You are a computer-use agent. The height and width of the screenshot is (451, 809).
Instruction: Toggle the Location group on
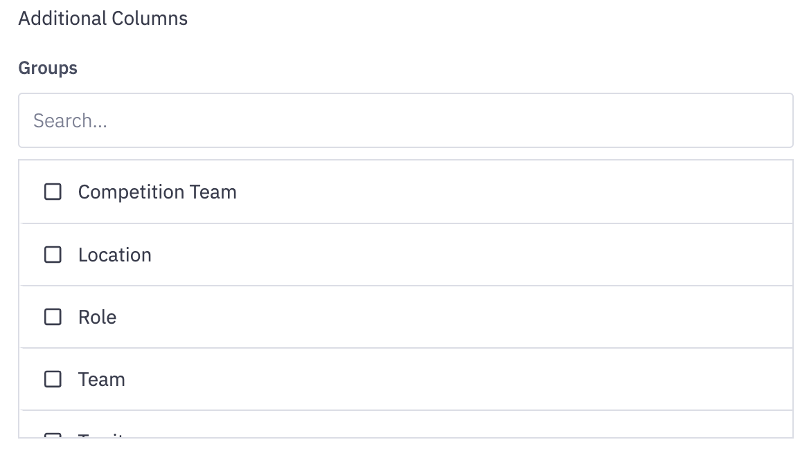[53, 255]
